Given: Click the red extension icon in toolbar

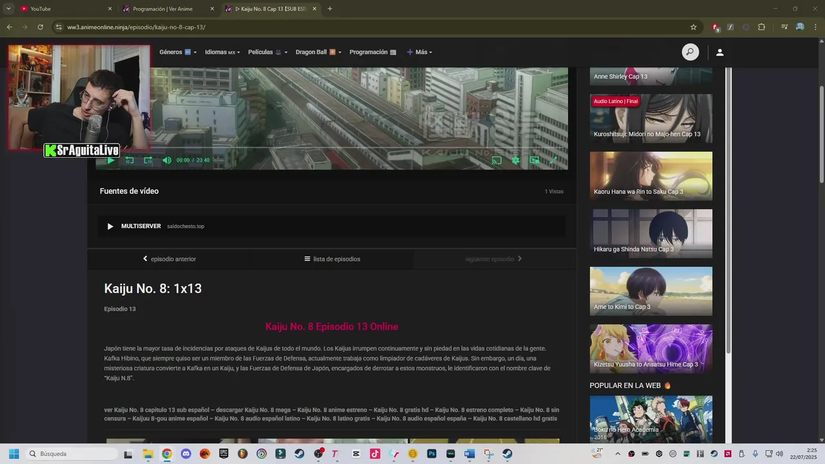Looking at the screenshot, I should point(715,27).
